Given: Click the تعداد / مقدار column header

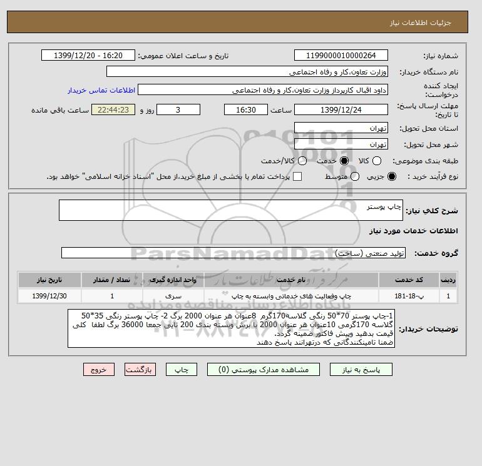Looking at the screenshot, I should pos(112,280).
